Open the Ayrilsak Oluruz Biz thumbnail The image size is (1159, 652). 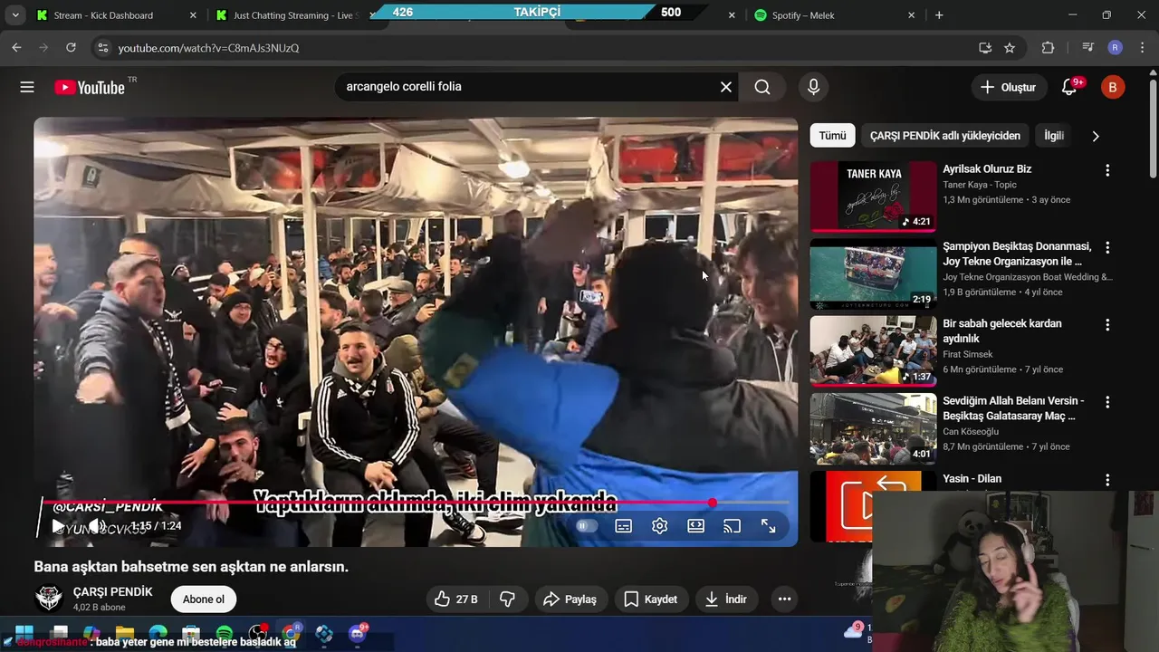(873, 197)
